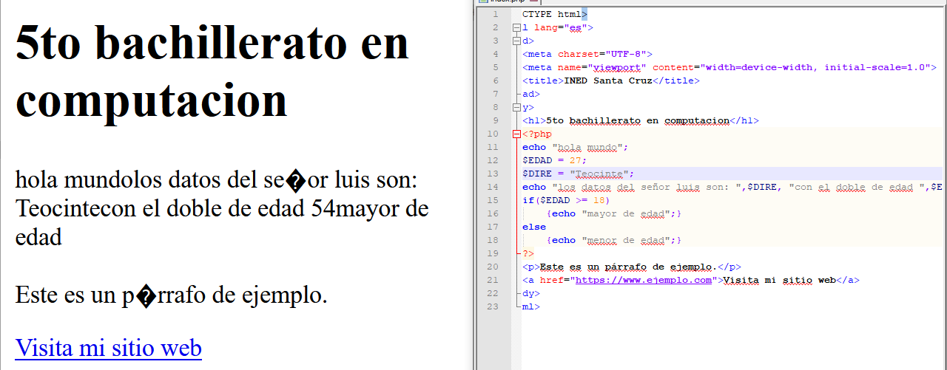Click line number 23 in the editor margin
The image size is (947, 370).
point(493,306)
